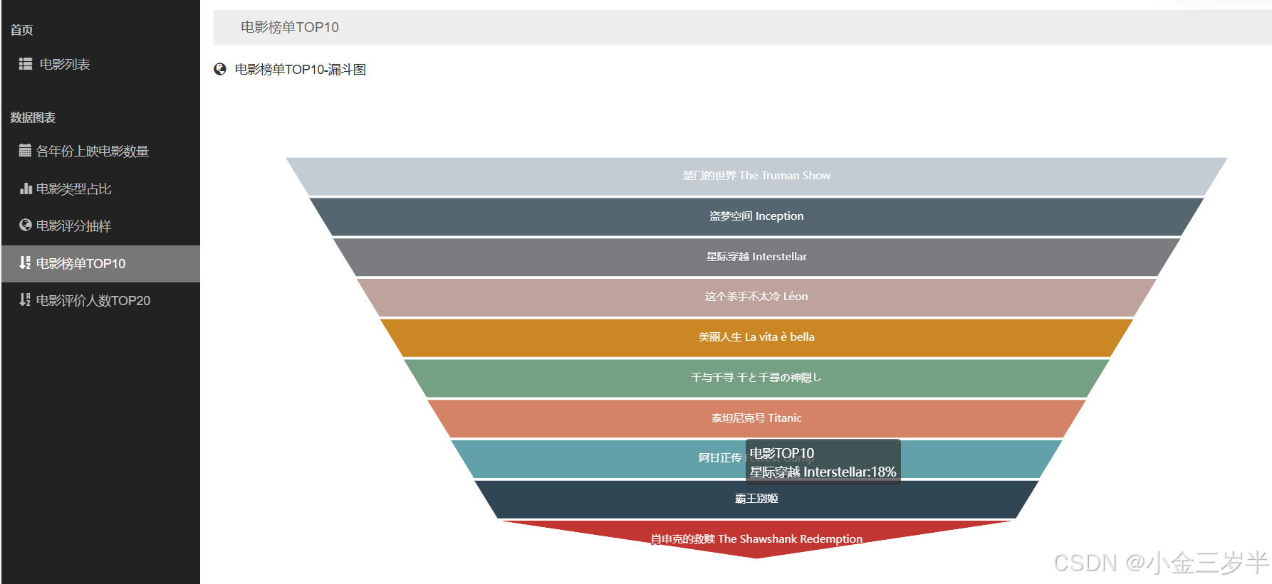Click the 电影榜单TOP10 page header text
Image resolution: width=1272 pixels, height=584 pixels.
(290, 27)
